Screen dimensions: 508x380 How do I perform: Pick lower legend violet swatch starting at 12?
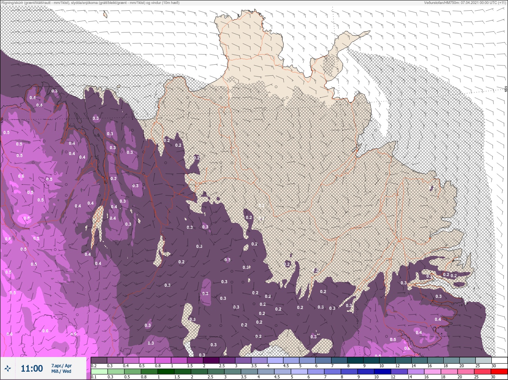click(399, 372)
